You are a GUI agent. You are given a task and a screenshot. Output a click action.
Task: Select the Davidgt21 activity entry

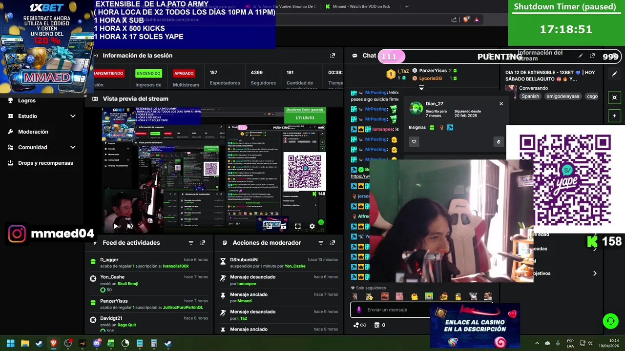pyautogui.click(x=149, y=324)
